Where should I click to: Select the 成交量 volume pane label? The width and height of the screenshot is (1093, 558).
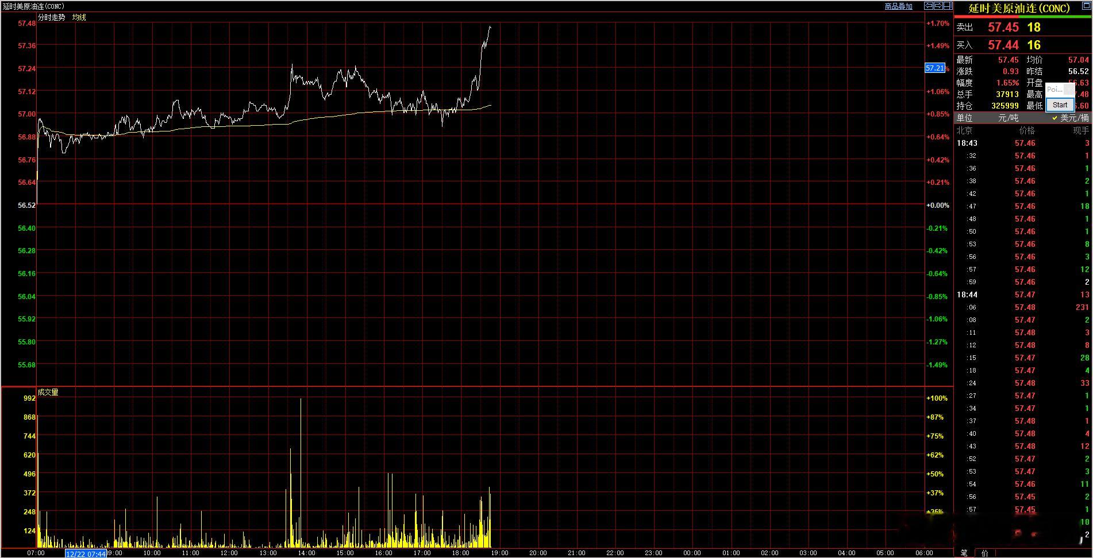point(48,392)
